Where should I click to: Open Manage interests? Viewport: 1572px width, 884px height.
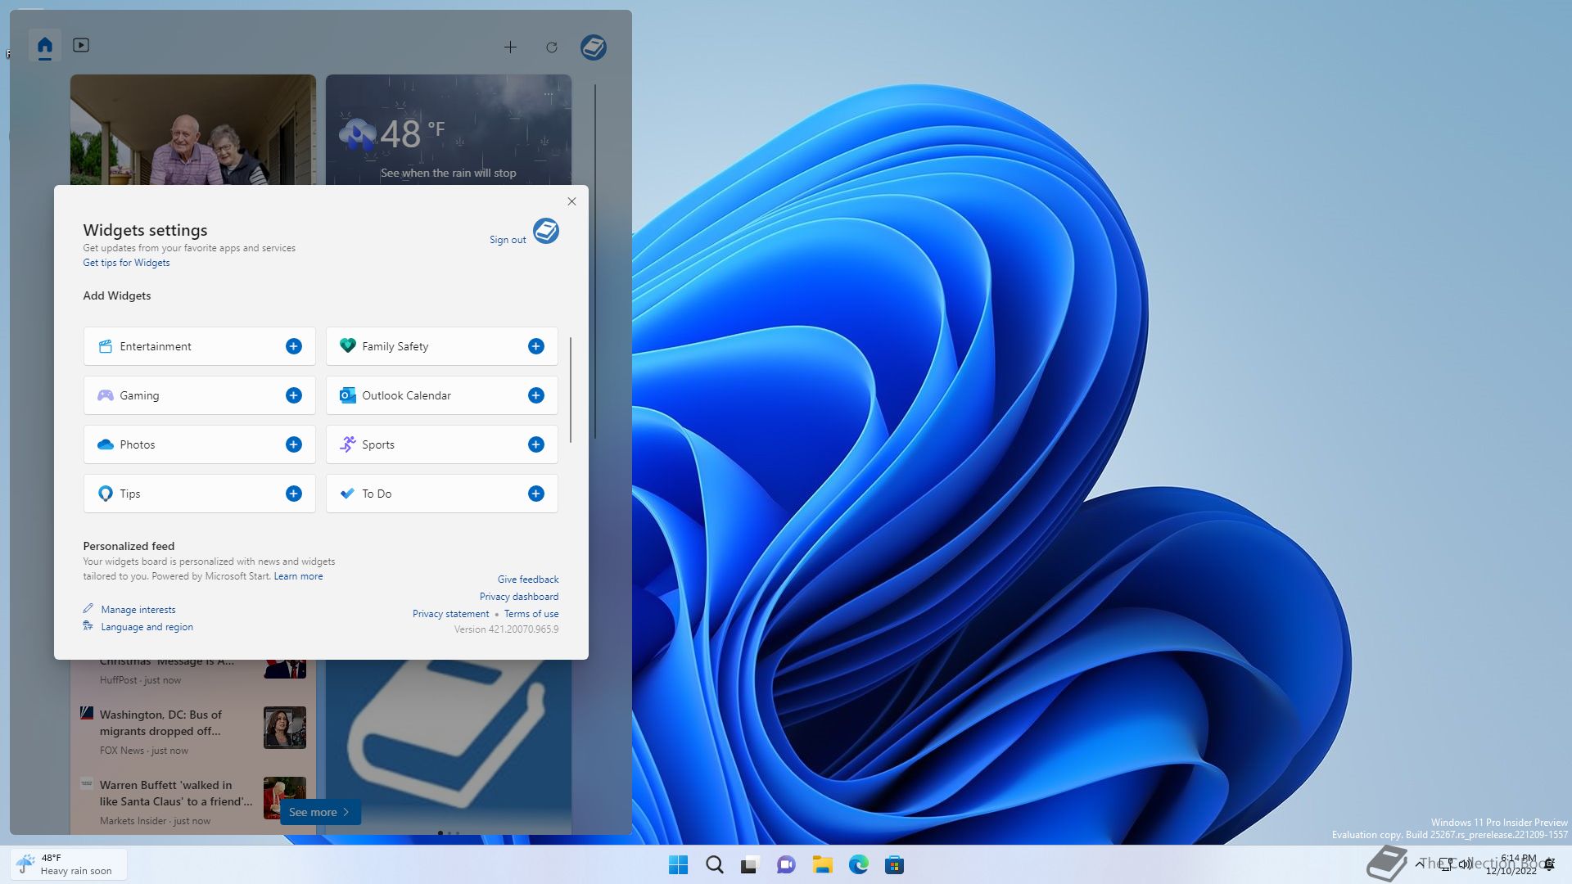pyautogui.click(x=138, y=610)
